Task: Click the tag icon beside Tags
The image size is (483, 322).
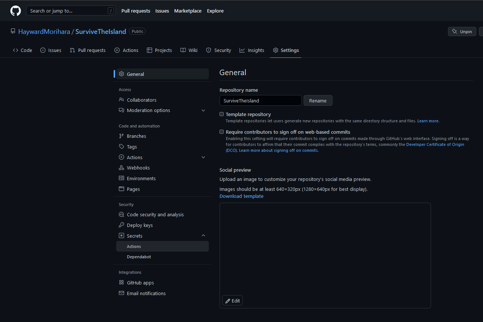Action: (121, 147)
